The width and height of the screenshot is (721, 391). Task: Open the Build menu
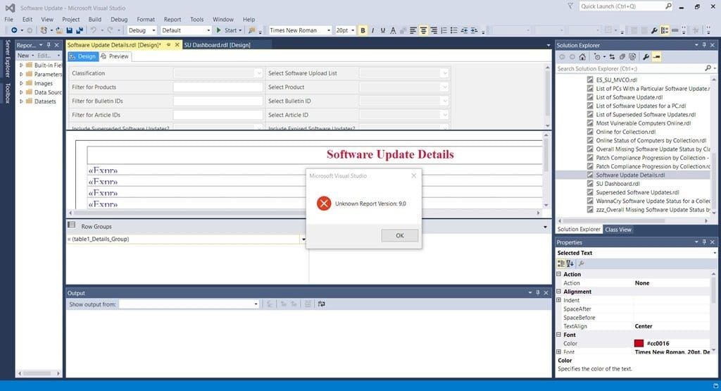pos(95,19)
